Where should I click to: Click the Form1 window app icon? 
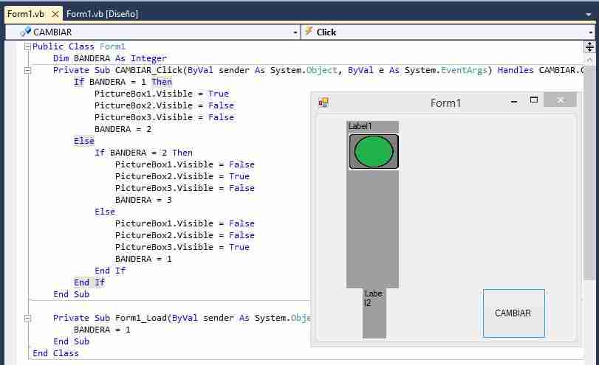(324, 102)
